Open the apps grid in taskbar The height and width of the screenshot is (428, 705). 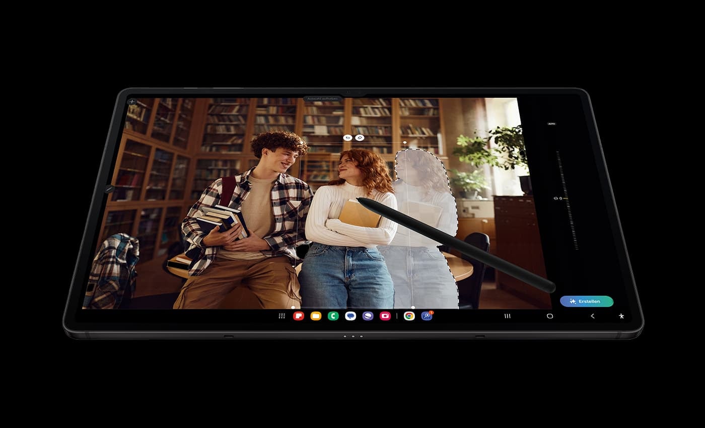click(282, 316)
